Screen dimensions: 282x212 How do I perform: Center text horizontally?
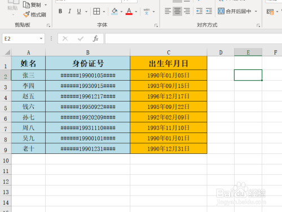(x=177, y=11)
